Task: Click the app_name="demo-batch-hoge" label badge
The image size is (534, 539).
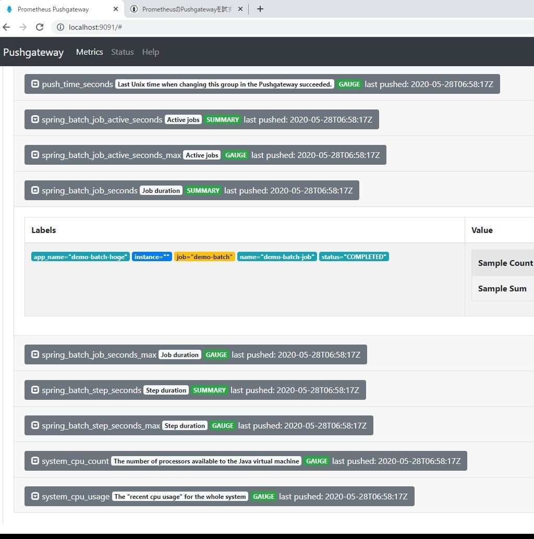Action: 80,257
